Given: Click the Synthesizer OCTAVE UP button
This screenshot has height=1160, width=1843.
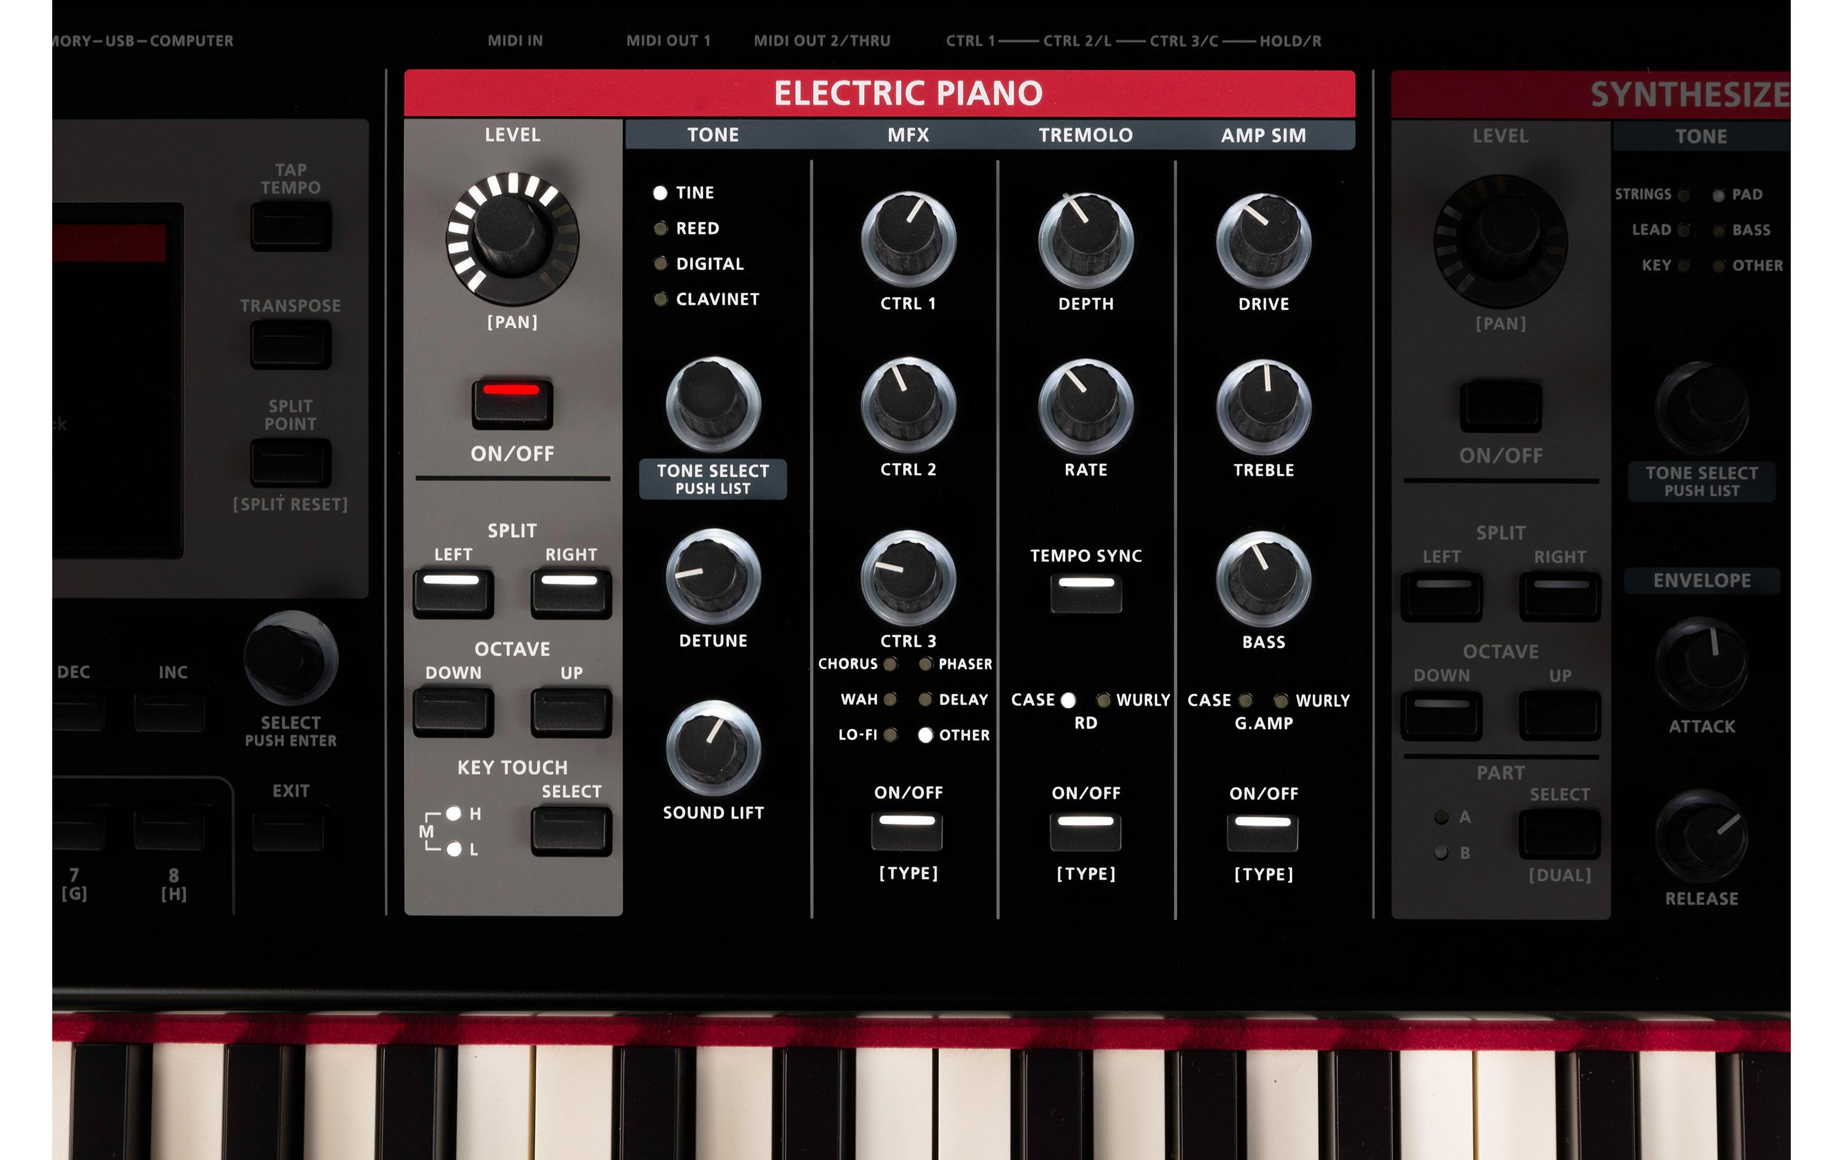Looking at the screenshot, I should coord(1559,715).
